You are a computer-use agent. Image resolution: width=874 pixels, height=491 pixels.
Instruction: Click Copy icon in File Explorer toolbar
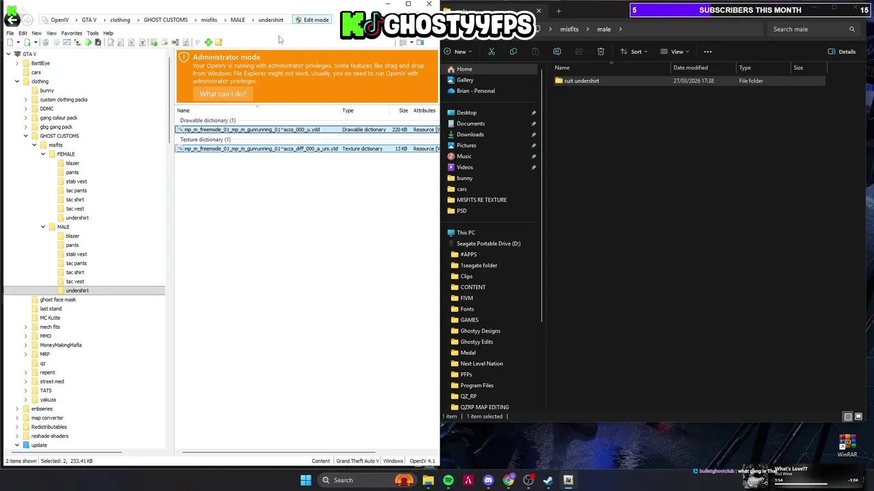[x=513, y=51]
